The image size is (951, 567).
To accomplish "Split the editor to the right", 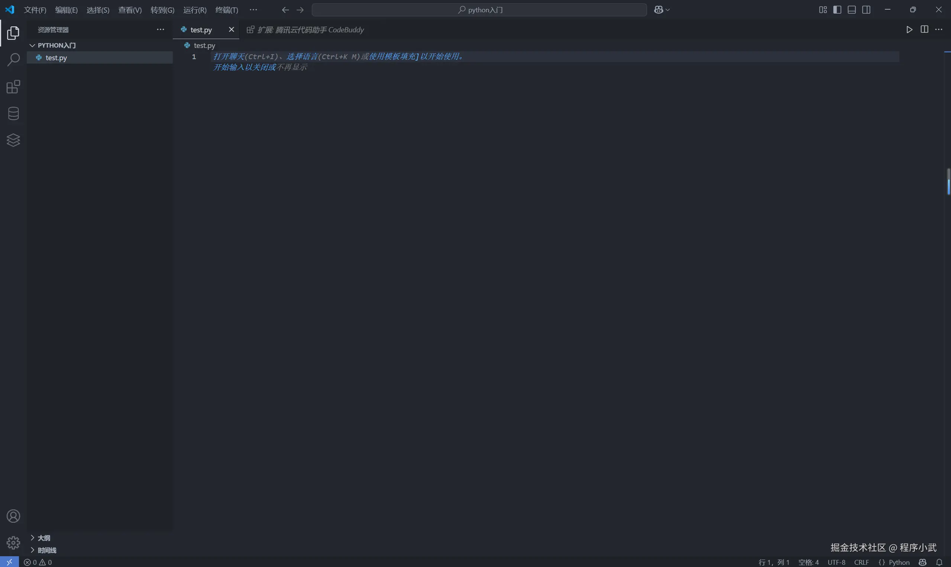I will click(x=924, y=29).
